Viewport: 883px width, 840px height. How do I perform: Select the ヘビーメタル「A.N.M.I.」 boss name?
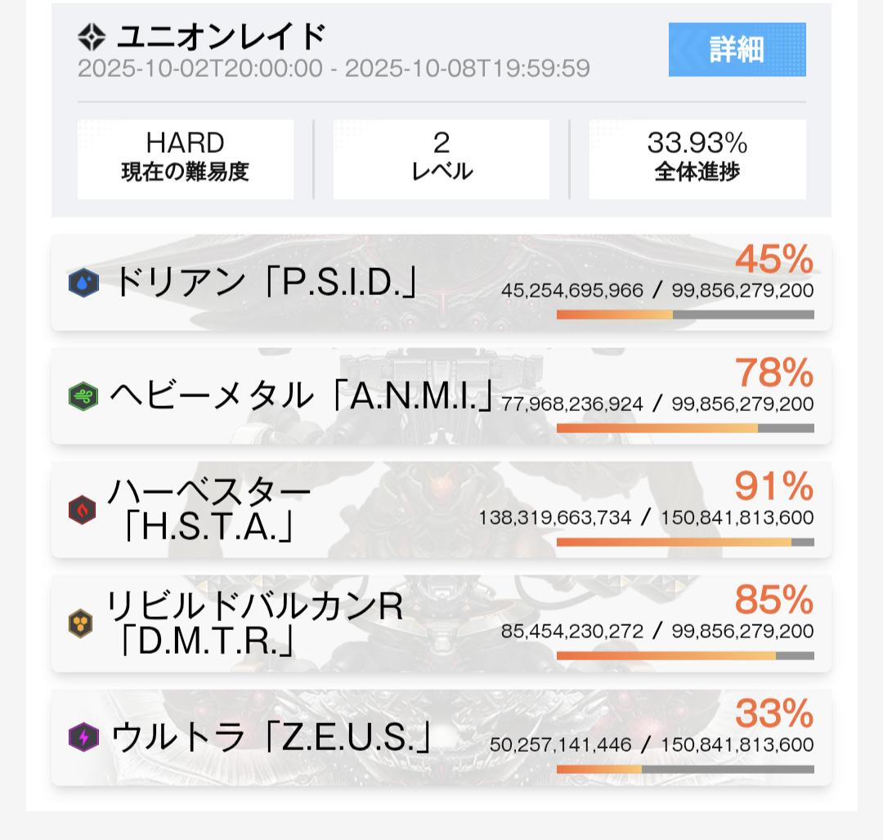coord(301,396)
